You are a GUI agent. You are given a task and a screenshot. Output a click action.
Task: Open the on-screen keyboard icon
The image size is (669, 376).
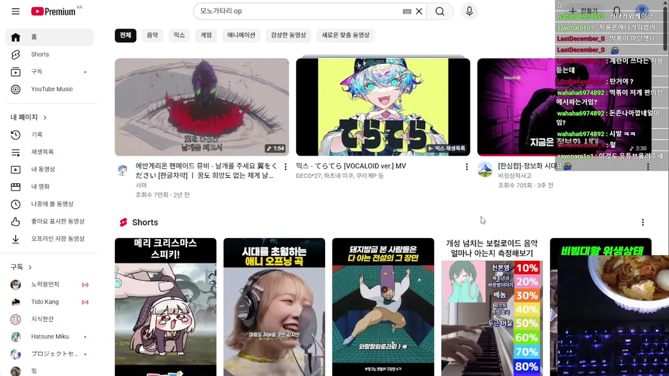tap(407, 11)
